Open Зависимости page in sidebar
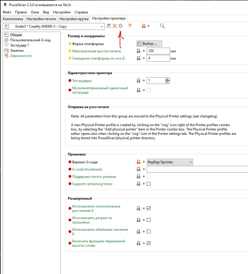 21,56
